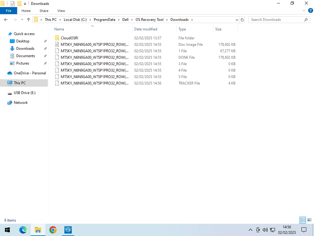
Task: Open Google Chrome from taskbar
Action: pyautogui.click(x=53, y=230)
